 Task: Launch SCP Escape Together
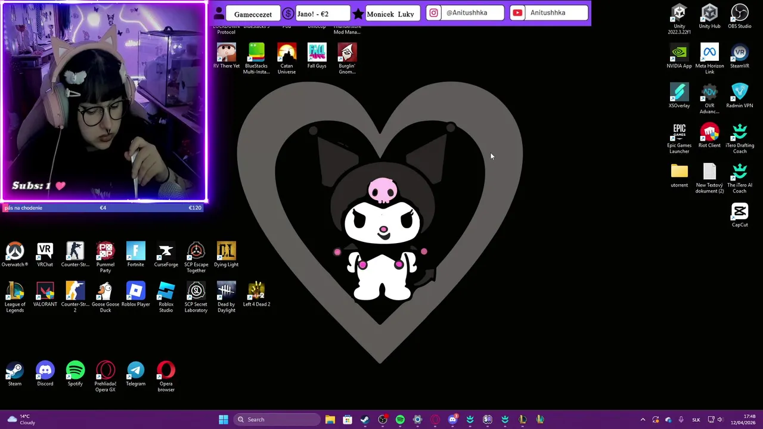(196, 257)
